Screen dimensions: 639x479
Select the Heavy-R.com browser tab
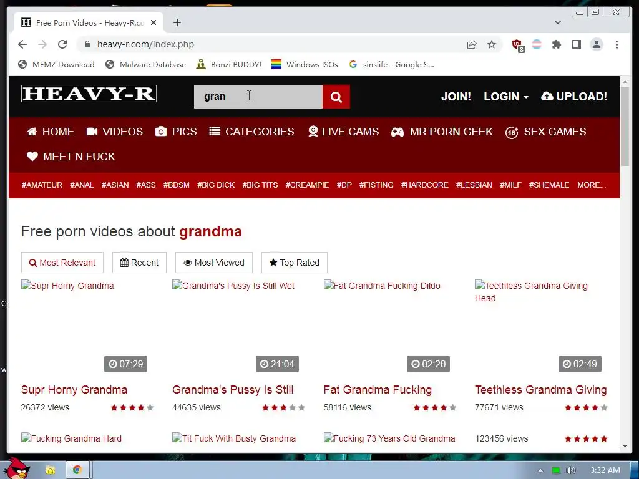(89, 23)
